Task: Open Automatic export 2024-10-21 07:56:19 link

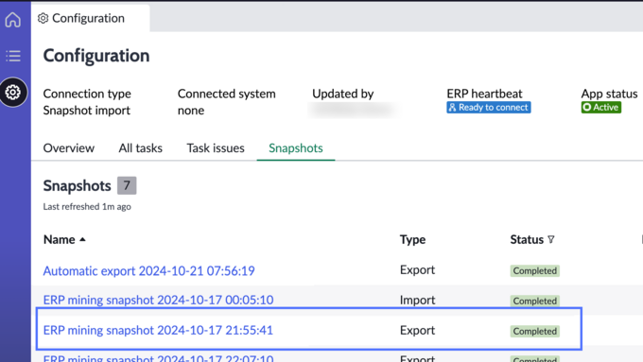Action: point(148,270)
